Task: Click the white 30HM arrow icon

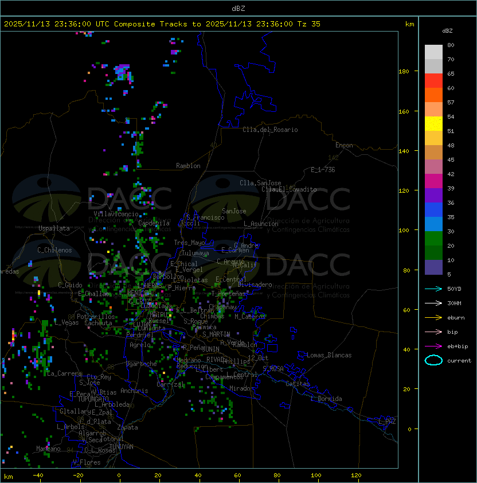Action: click(x=433, y=303)
